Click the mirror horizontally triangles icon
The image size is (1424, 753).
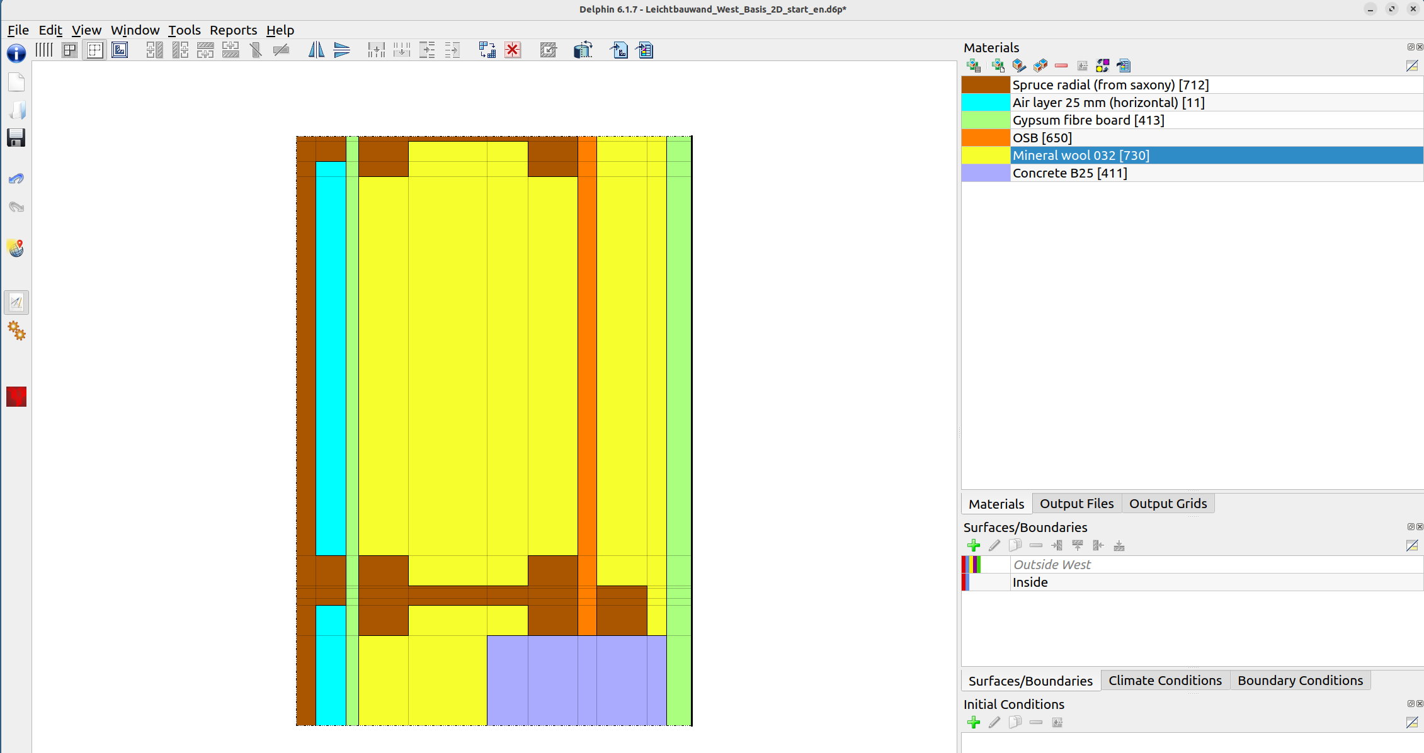(341, 50)
